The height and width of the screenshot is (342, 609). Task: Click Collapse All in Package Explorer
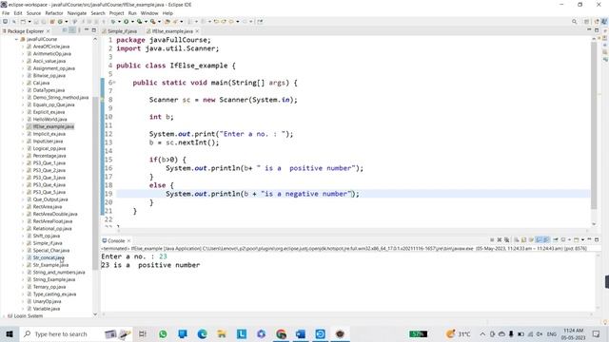pos(65,30)
